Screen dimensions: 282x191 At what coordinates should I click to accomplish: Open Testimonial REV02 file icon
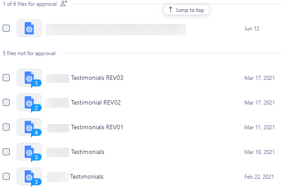point(29,103)
